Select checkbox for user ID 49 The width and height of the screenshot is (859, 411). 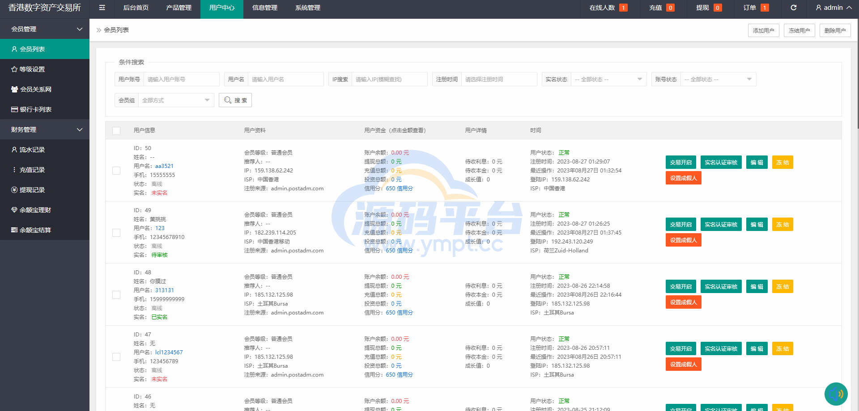(116, 233)
